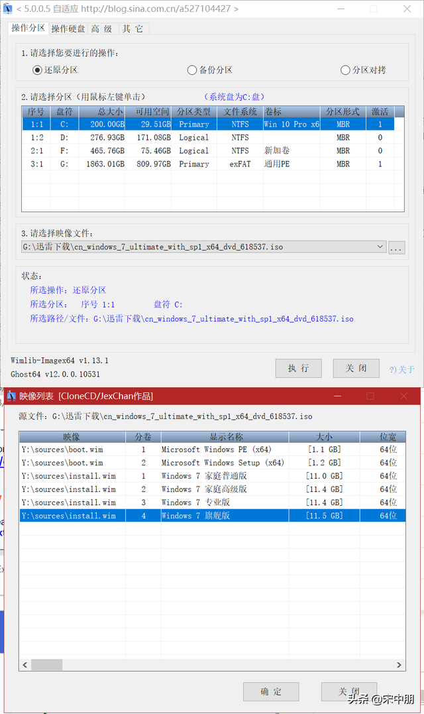Switch to the 操作分区 tab

(28, 29)
